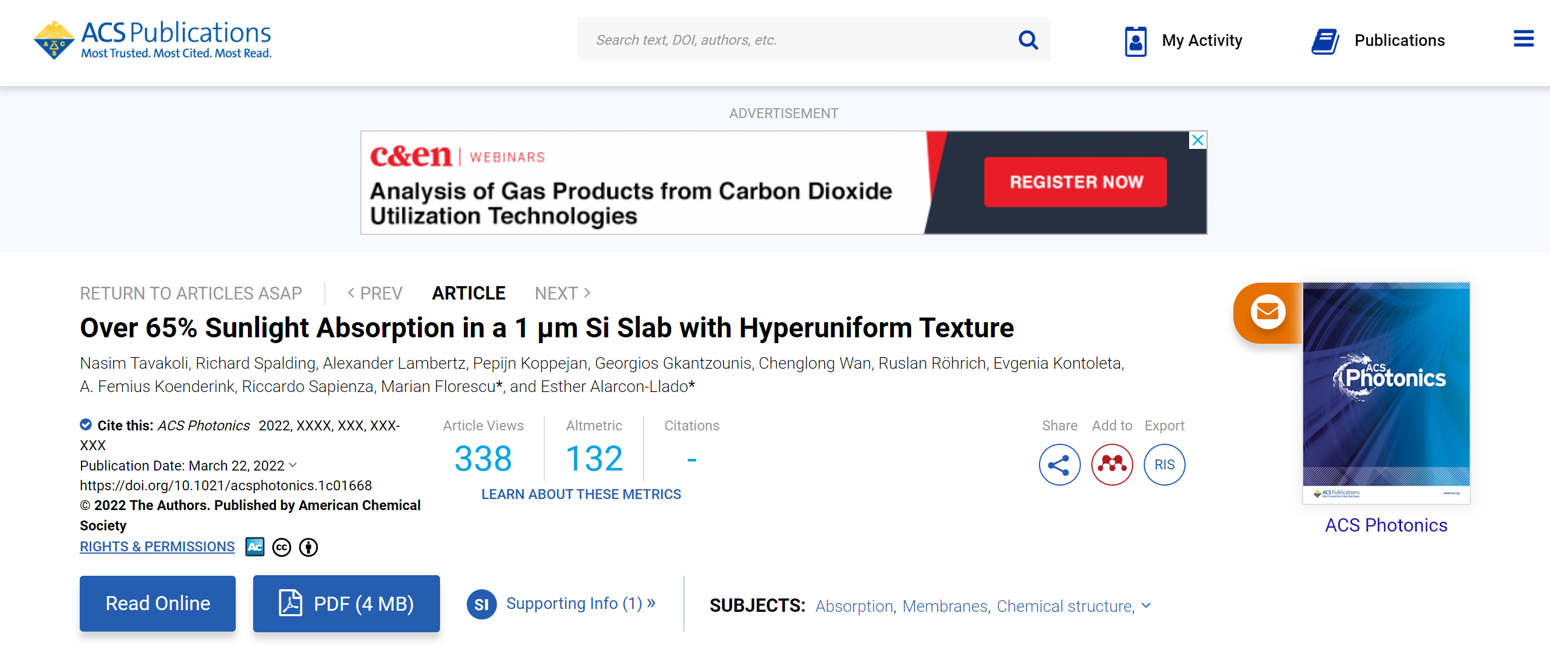Expand the full Subjects list chevron

1145,605
